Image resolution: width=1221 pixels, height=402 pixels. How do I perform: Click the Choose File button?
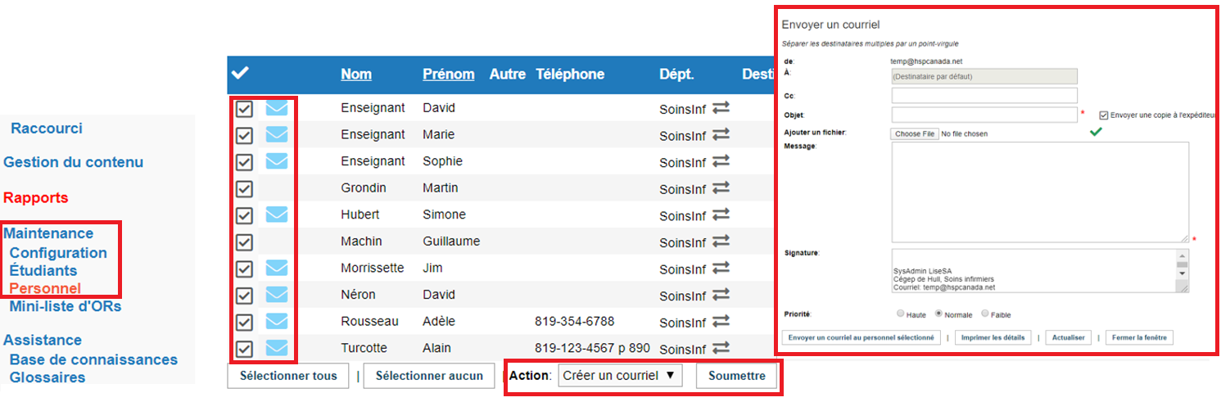point(915,133)
